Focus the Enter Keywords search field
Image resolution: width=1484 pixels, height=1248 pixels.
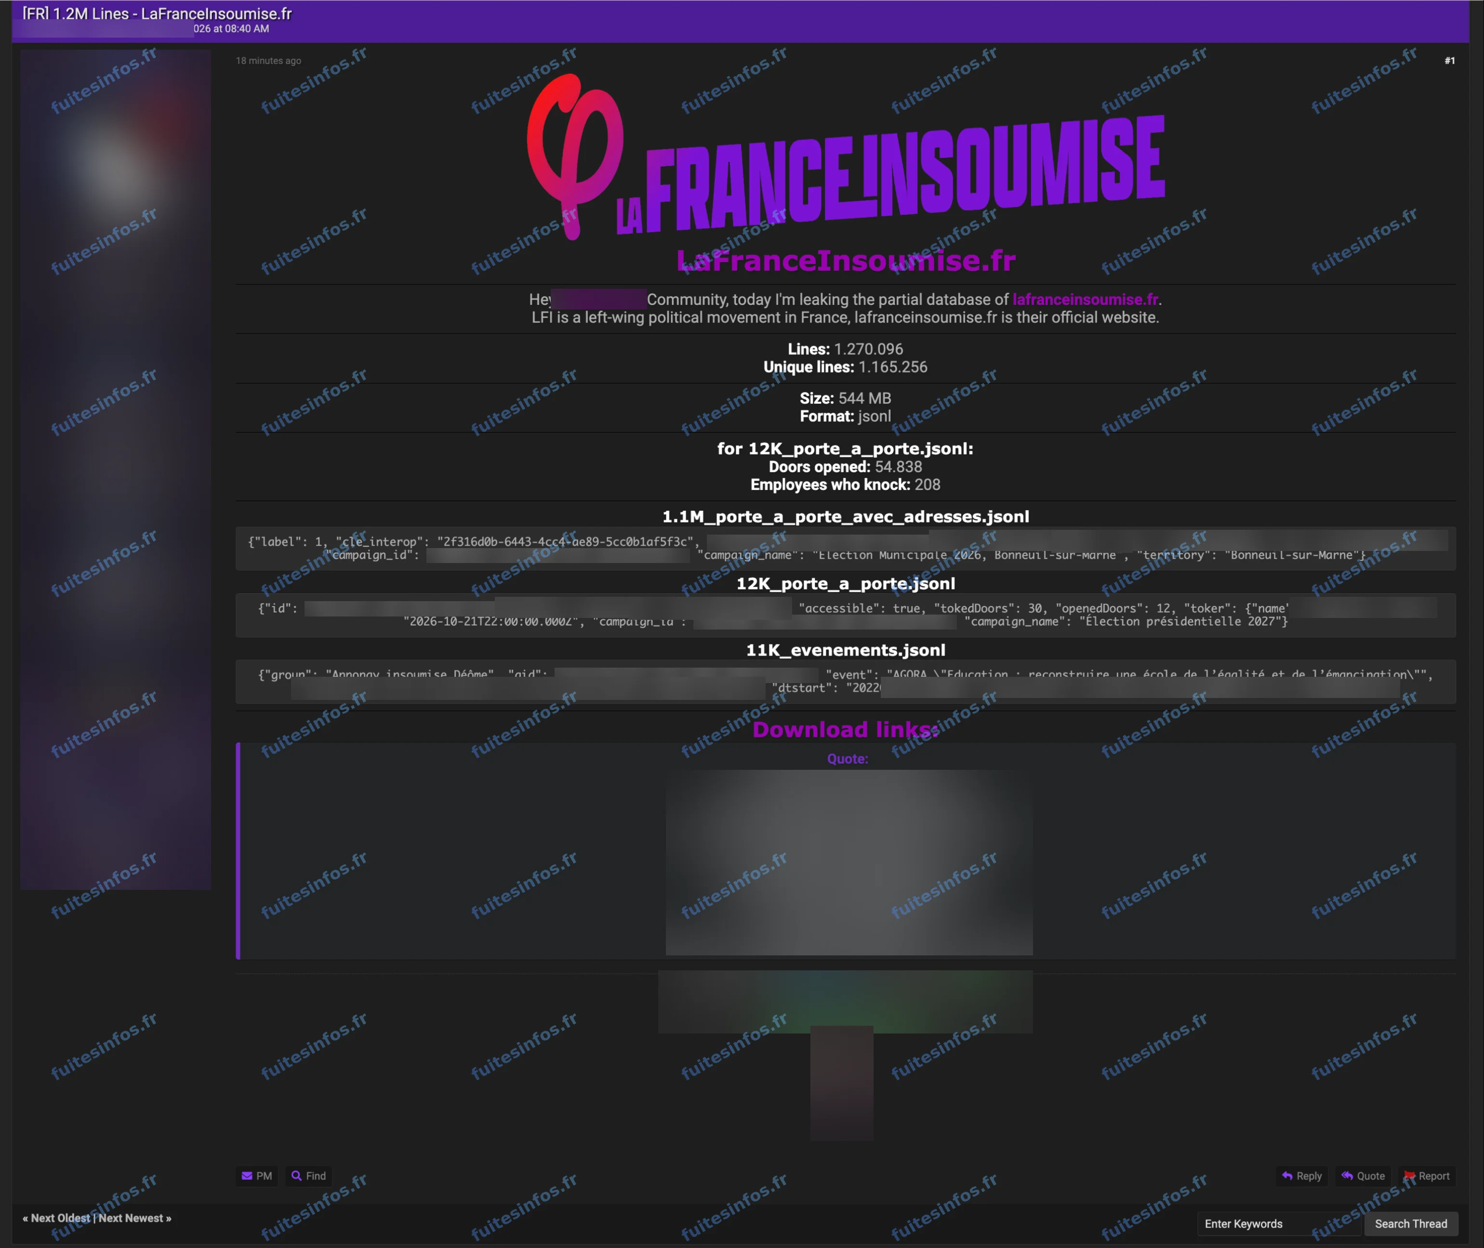(1280, 1224)
